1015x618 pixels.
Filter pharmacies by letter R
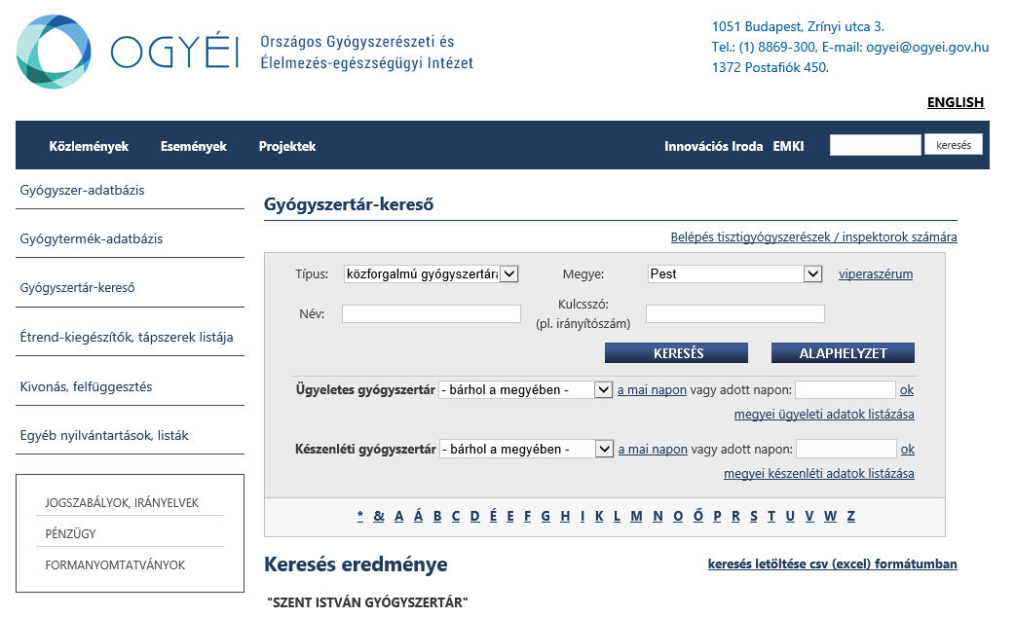(x=735, y=516)
